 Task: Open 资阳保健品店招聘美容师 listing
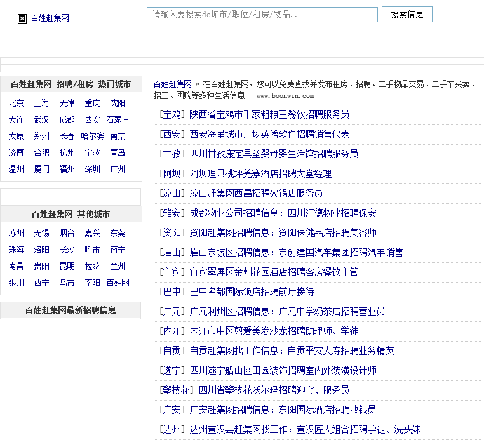[x=283, y=232]
